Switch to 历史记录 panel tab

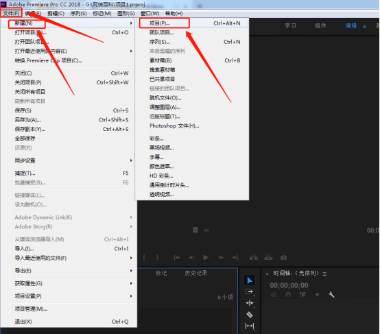click(195, 273)
